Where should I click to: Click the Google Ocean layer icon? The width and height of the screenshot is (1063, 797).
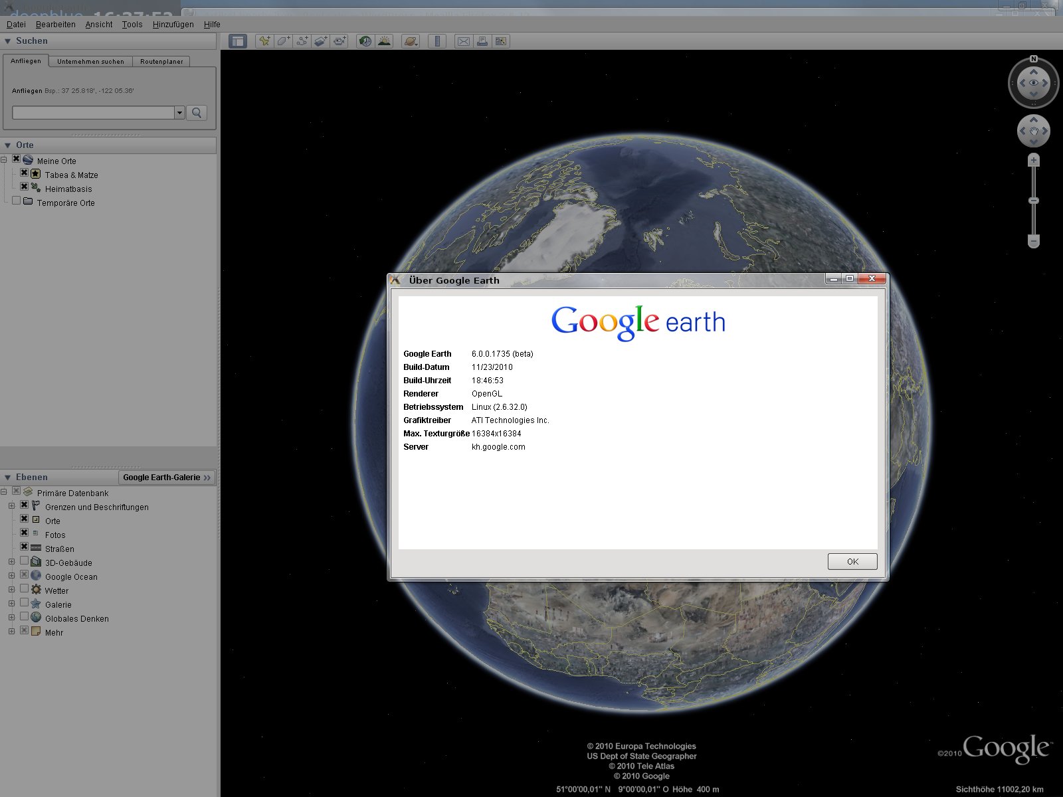tap(36, 575)
